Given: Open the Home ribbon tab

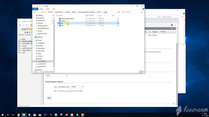Looking at the screenshot, I should coord(41,9).
